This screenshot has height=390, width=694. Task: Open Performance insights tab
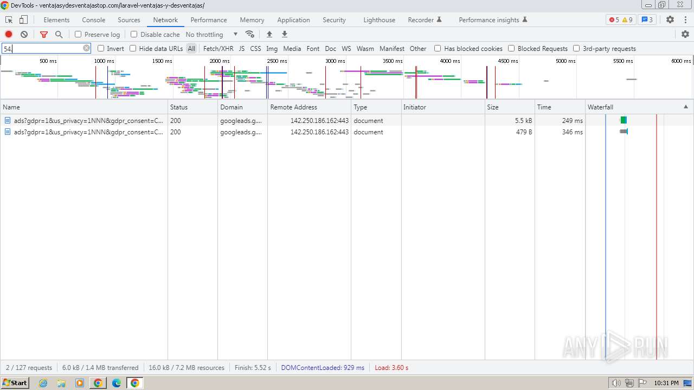[x=493, y=19]
